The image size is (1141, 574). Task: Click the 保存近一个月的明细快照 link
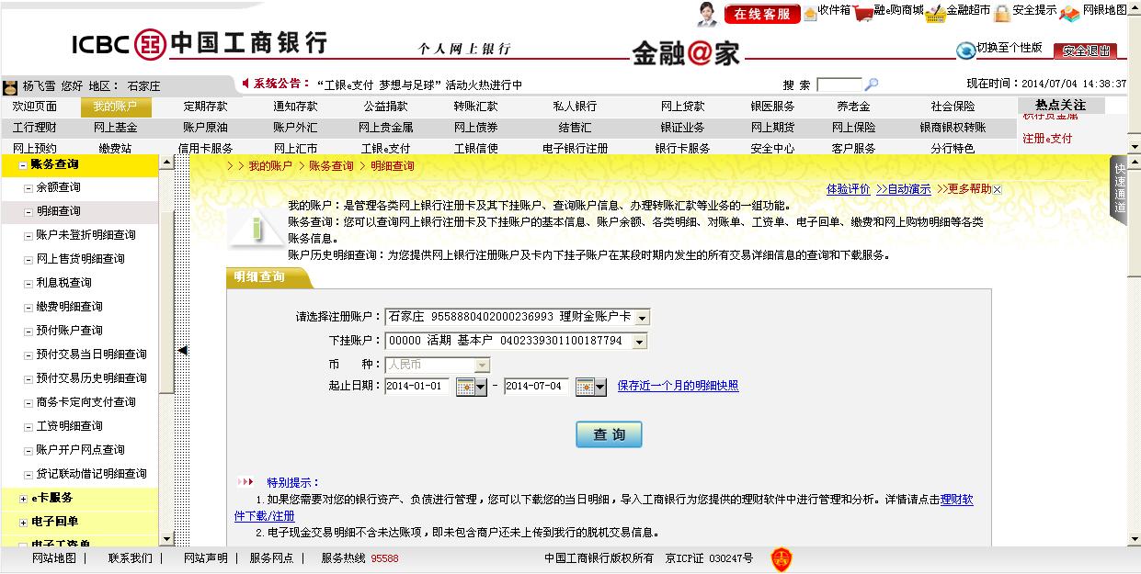pos(678,387)
